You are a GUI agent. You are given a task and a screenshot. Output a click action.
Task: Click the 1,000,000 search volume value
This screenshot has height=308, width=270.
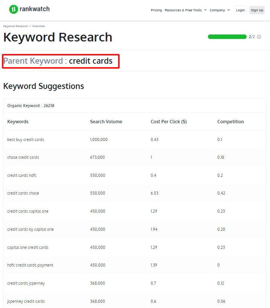point(99,139)
